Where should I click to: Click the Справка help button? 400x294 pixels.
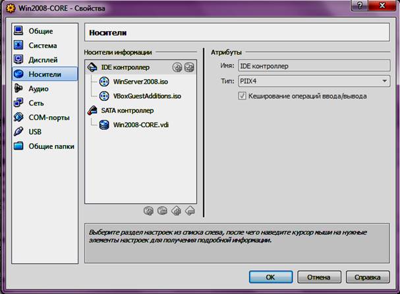368,277
